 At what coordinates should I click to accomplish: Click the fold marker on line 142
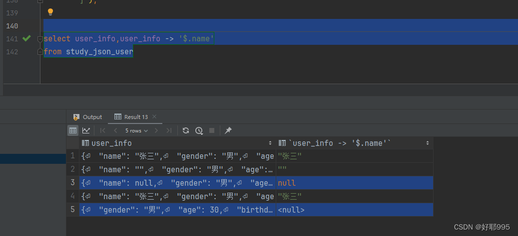tap(40, 52)
